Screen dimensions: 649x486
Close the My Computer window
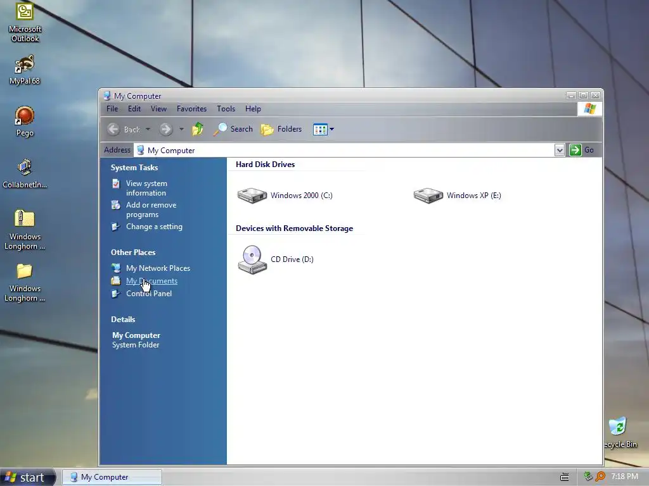(x=595, y=96)
